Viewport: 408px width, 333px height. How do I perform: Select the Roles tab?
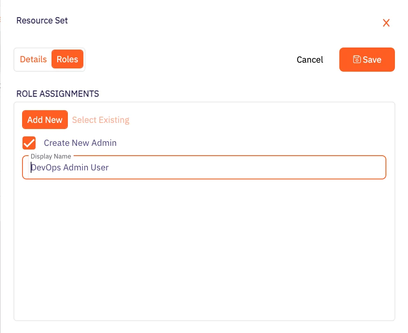67,59
